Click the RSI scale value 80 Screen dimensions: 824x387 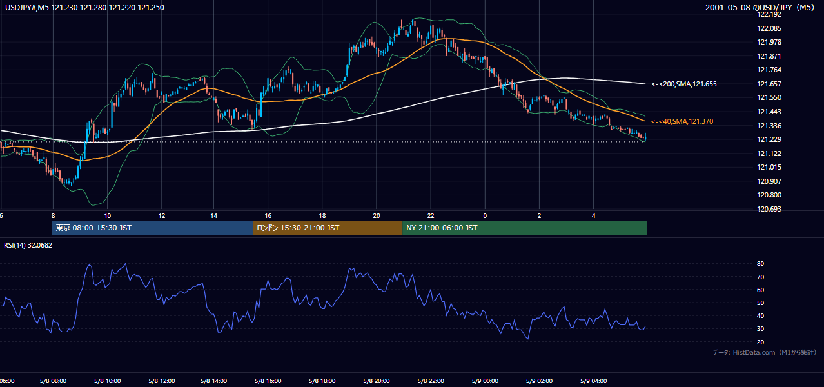point(761,264)
